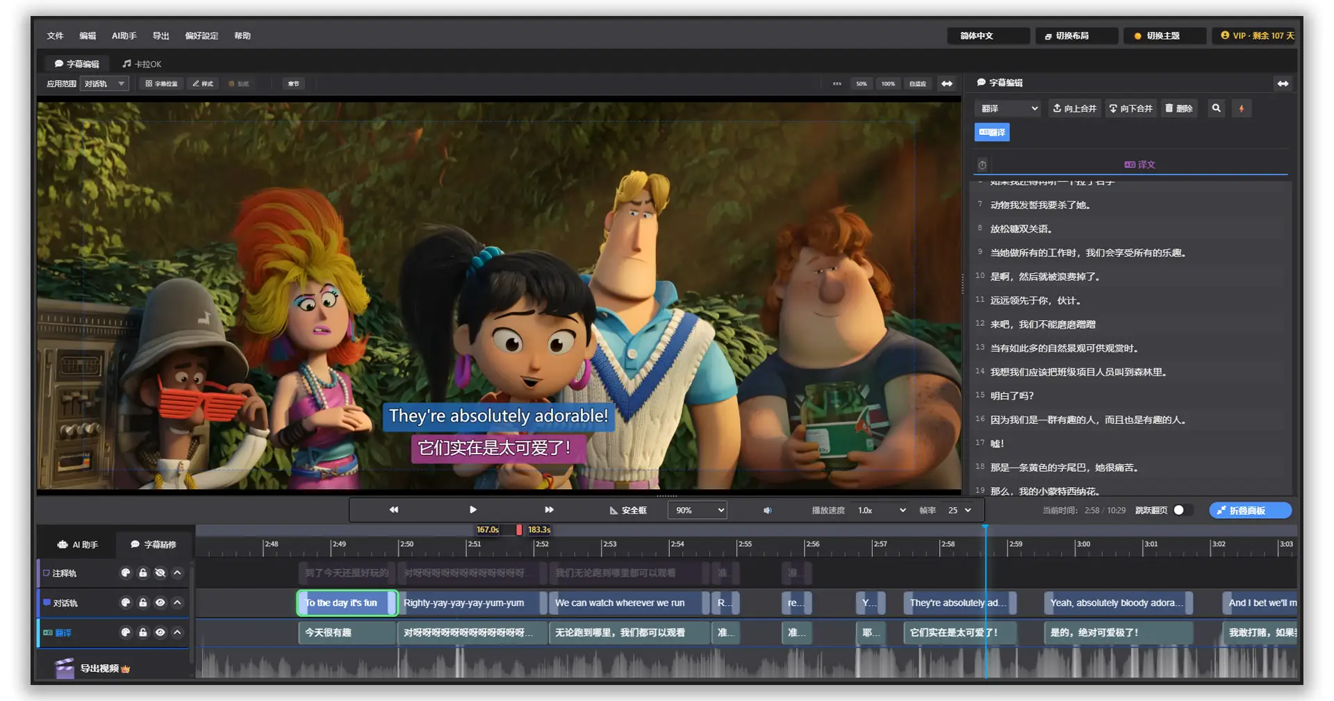Set preview zoom to 50%
1334x701 pixels.
coord(862,84)
